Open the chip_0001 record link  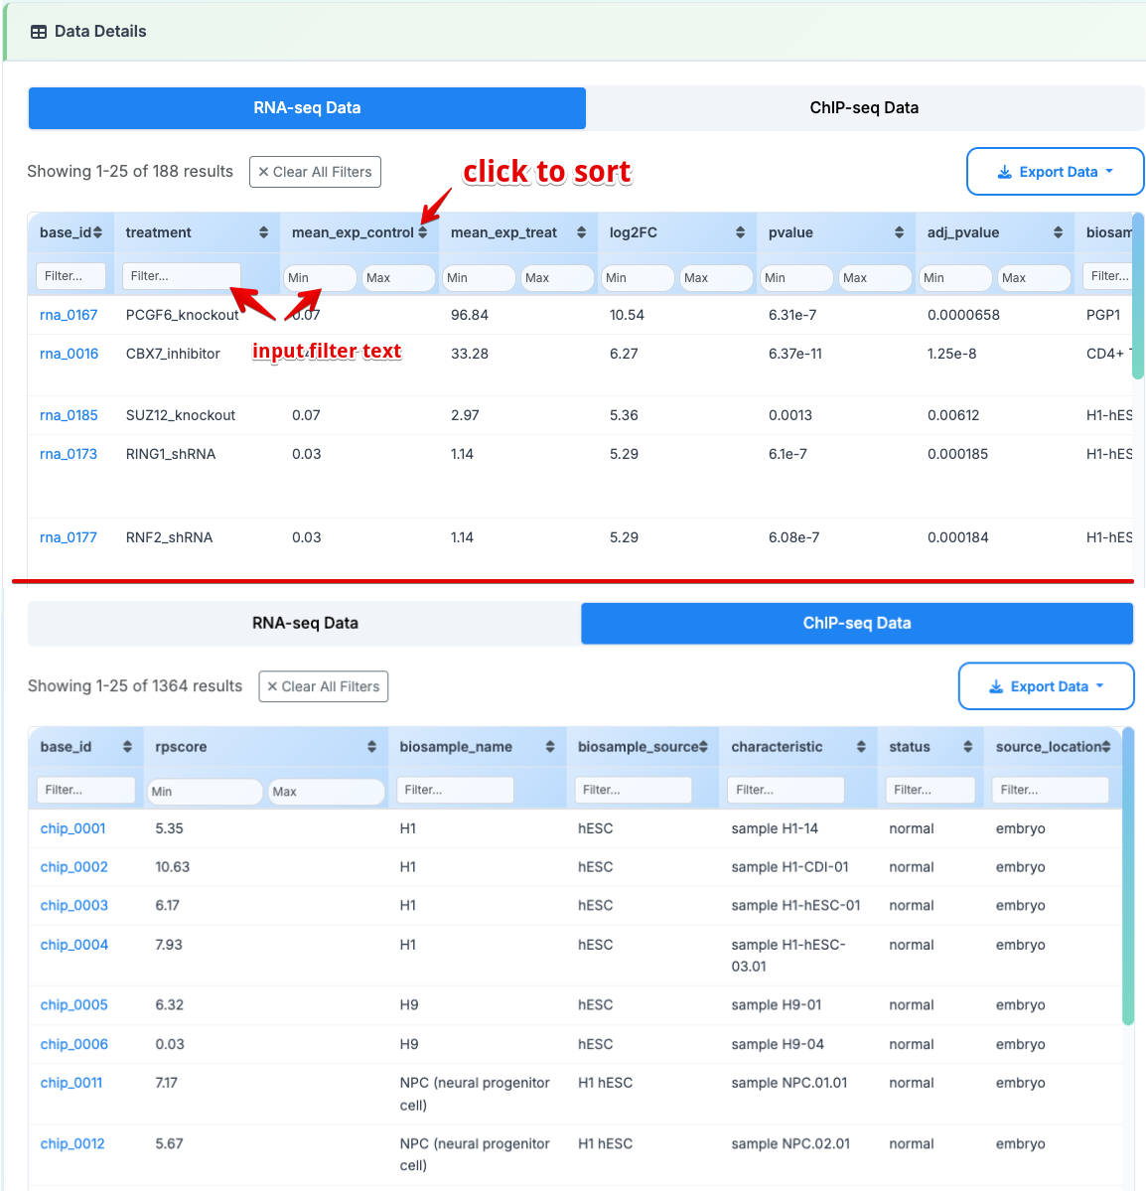(72, 827)
